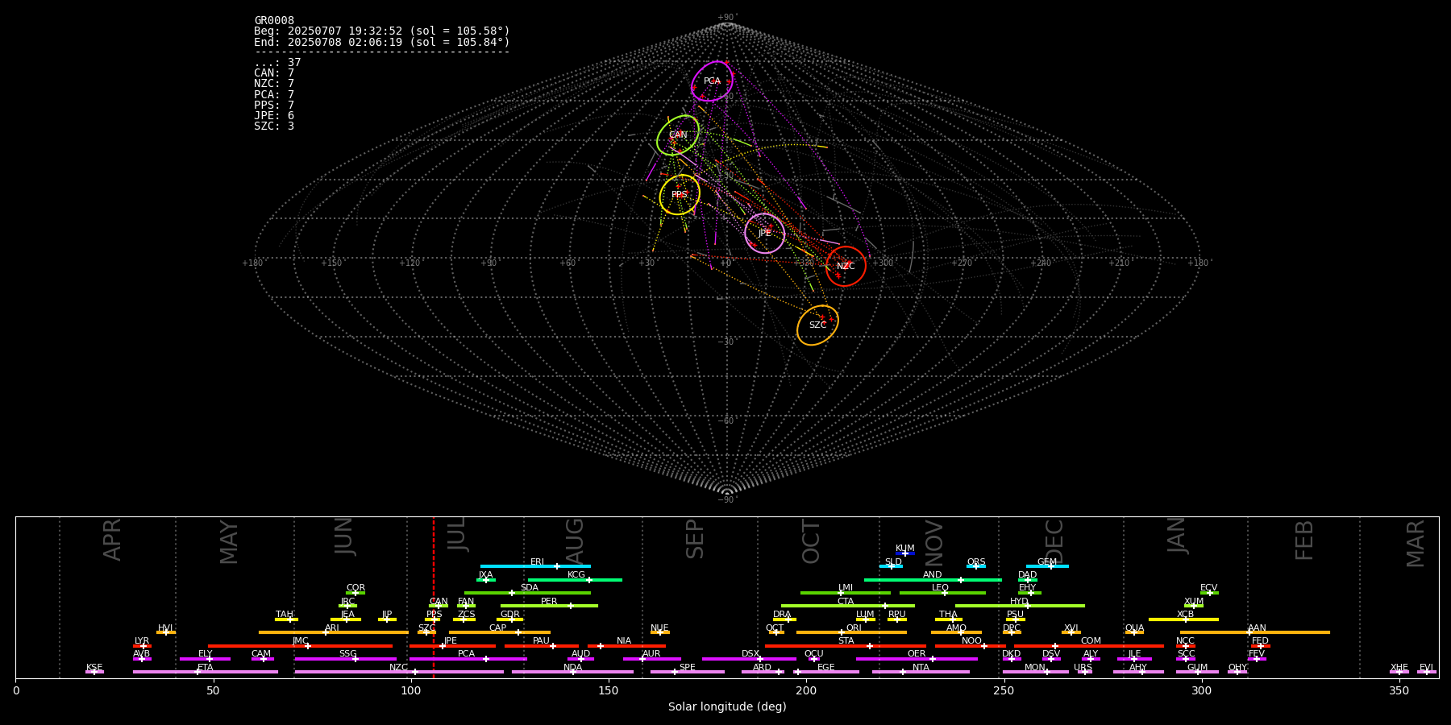
Task: Click the 'SZC: 3' legend entry
Action: coord(274,126)
